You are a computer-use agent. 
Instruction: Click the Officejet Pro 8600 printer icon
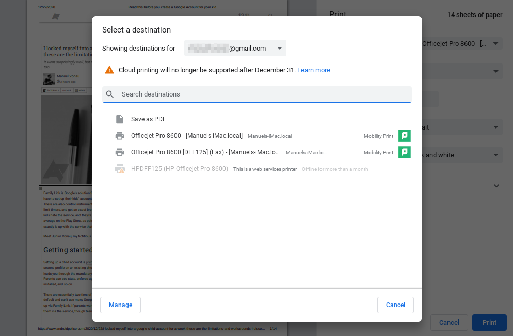coord(120,136)
